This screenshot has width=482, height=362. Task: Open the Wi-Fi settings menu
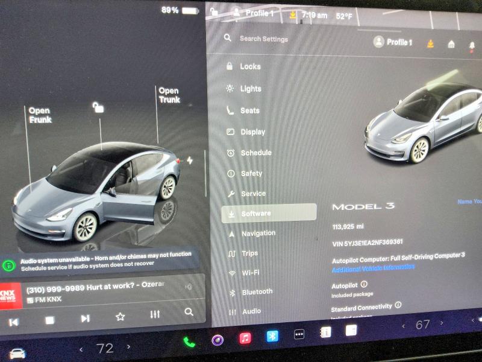click(x=244, y=273)
